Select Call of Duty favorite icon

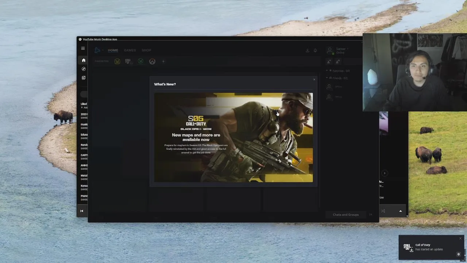[x=128, y=61]
